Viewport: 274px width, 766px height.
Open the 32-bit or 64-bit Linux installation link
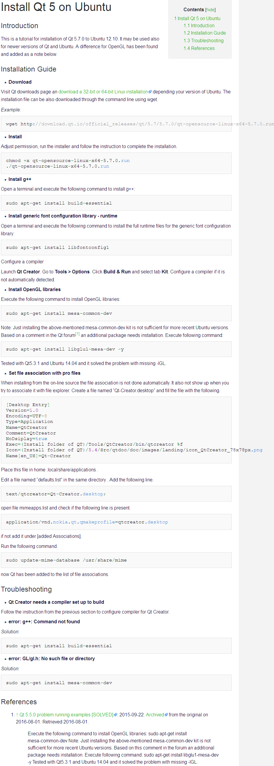103,92
